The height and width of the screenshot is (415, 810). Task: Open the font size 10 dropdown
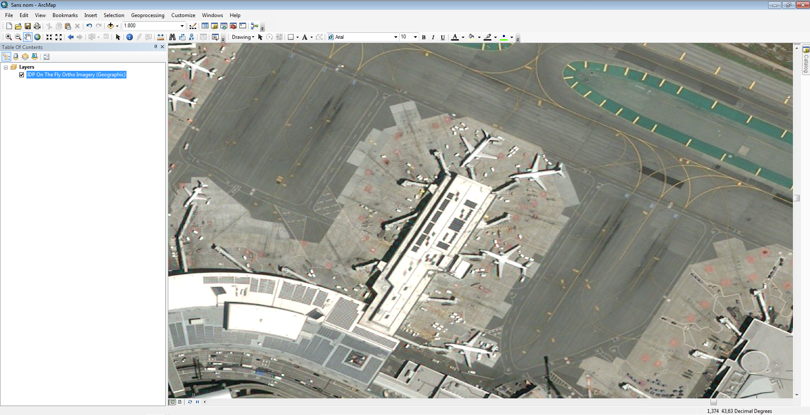(415, 37)
